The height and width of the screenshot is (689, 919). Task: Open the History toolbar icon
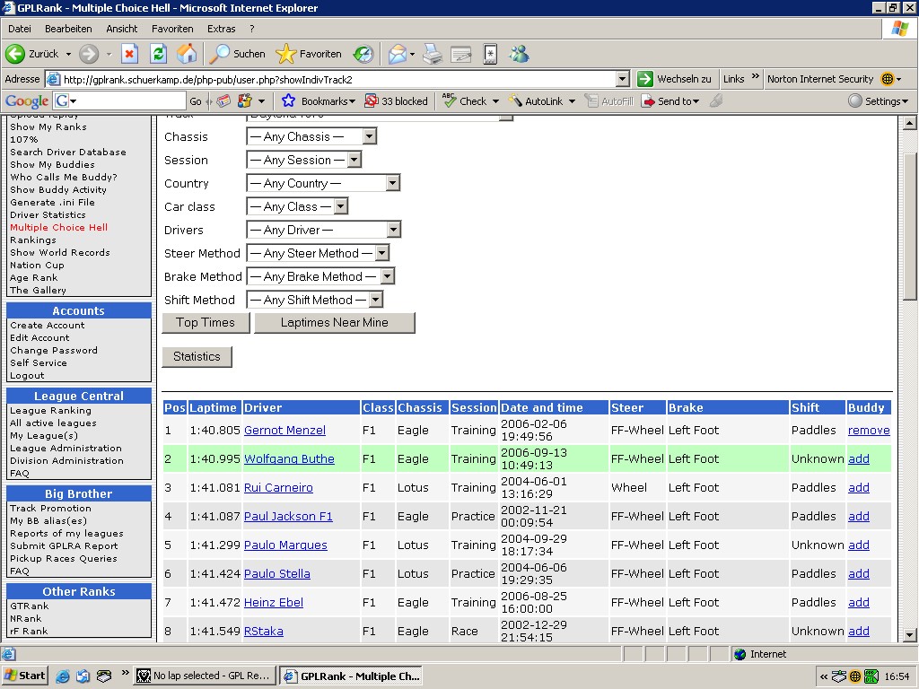pyautogui.click(x=363, y=54)
